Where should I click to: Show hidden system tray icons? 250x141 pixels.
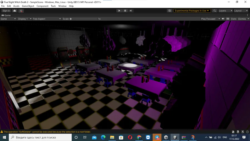(206, 137)
